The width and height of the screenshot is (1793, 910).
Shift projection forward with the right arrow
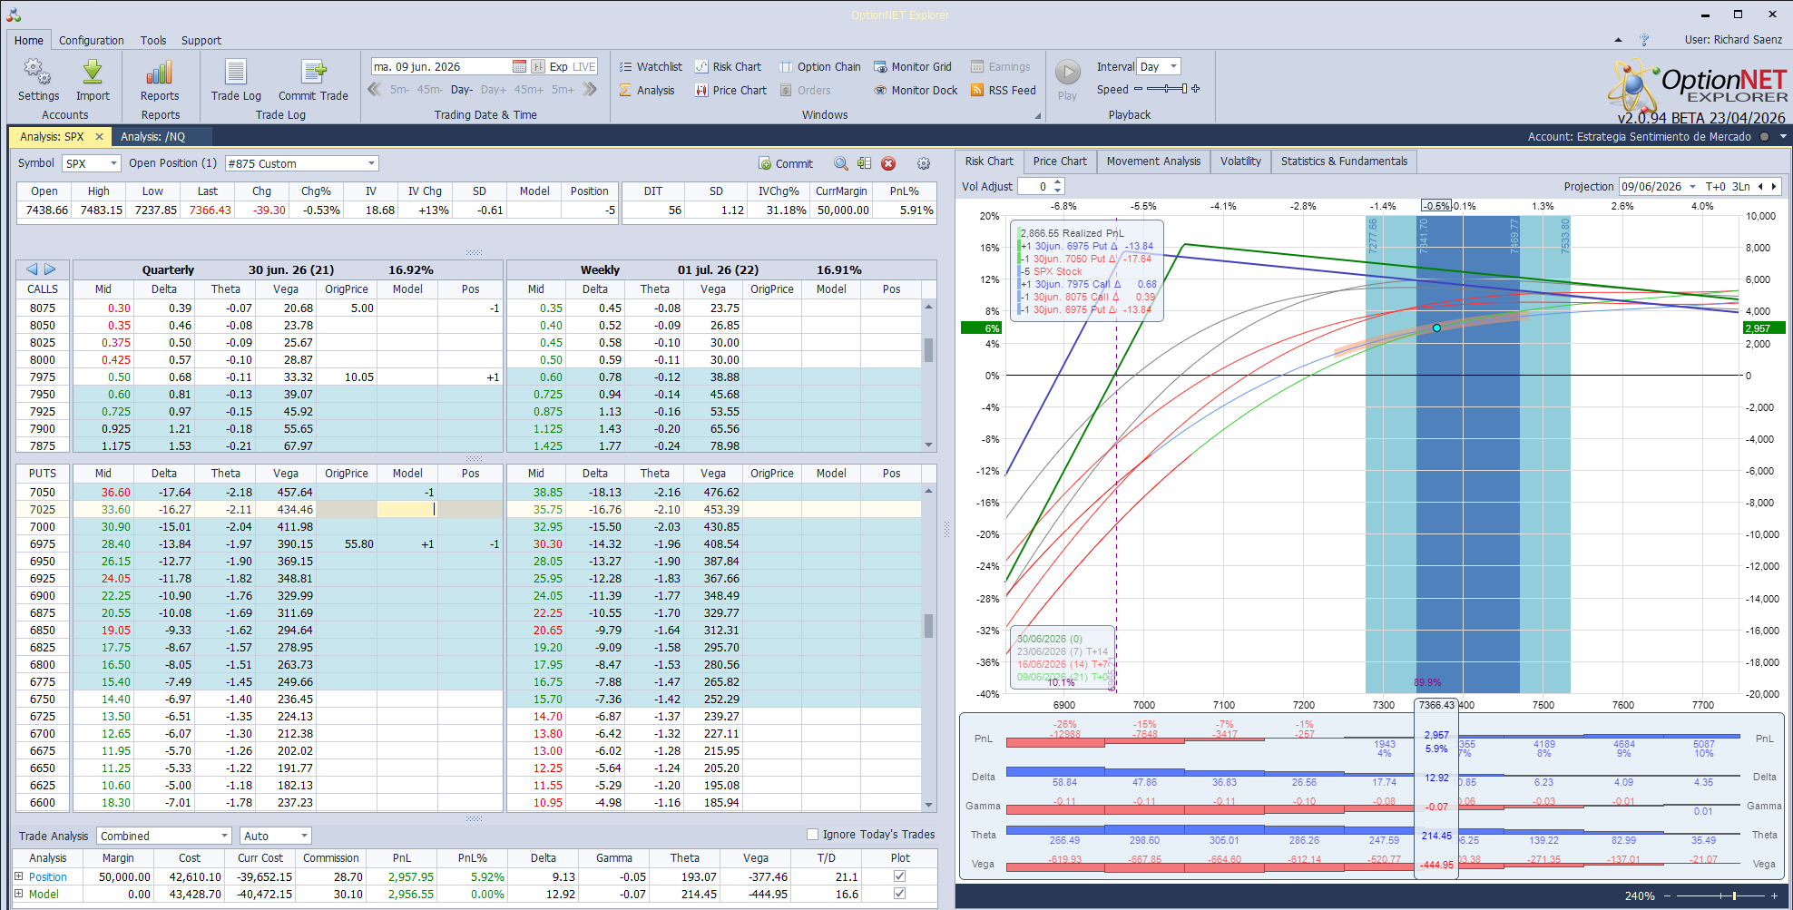tap(1774, 187)
